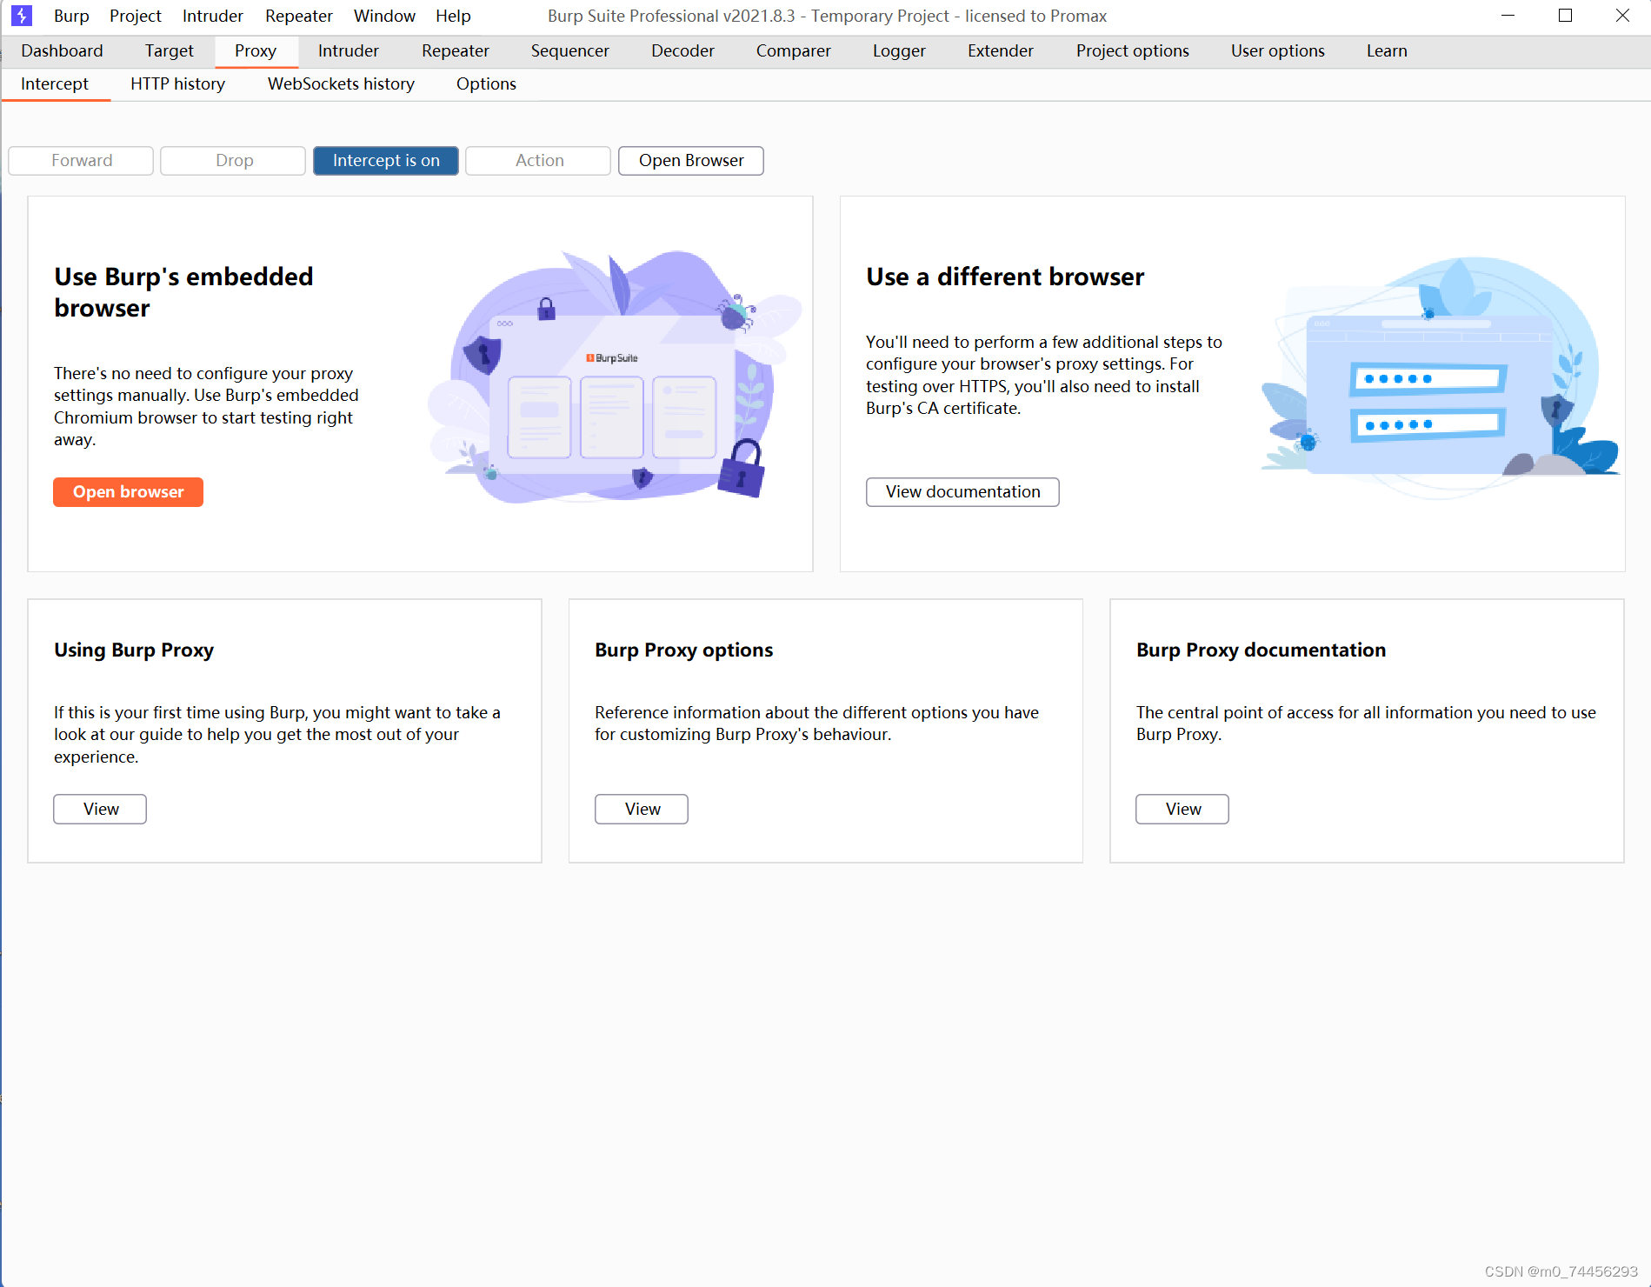Viewport: 1651px width, 1287px height.
Task: Go to the Repeater tool tab
Action: 456,50
